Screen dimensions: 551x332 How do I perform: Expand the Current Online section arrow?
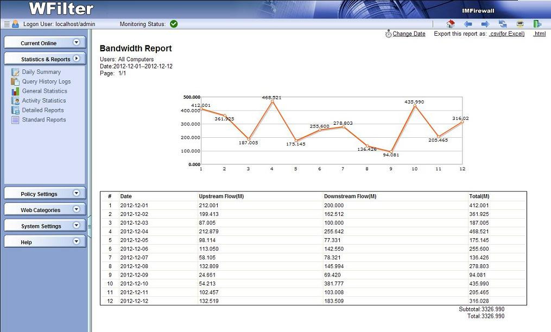click(76, 42)
